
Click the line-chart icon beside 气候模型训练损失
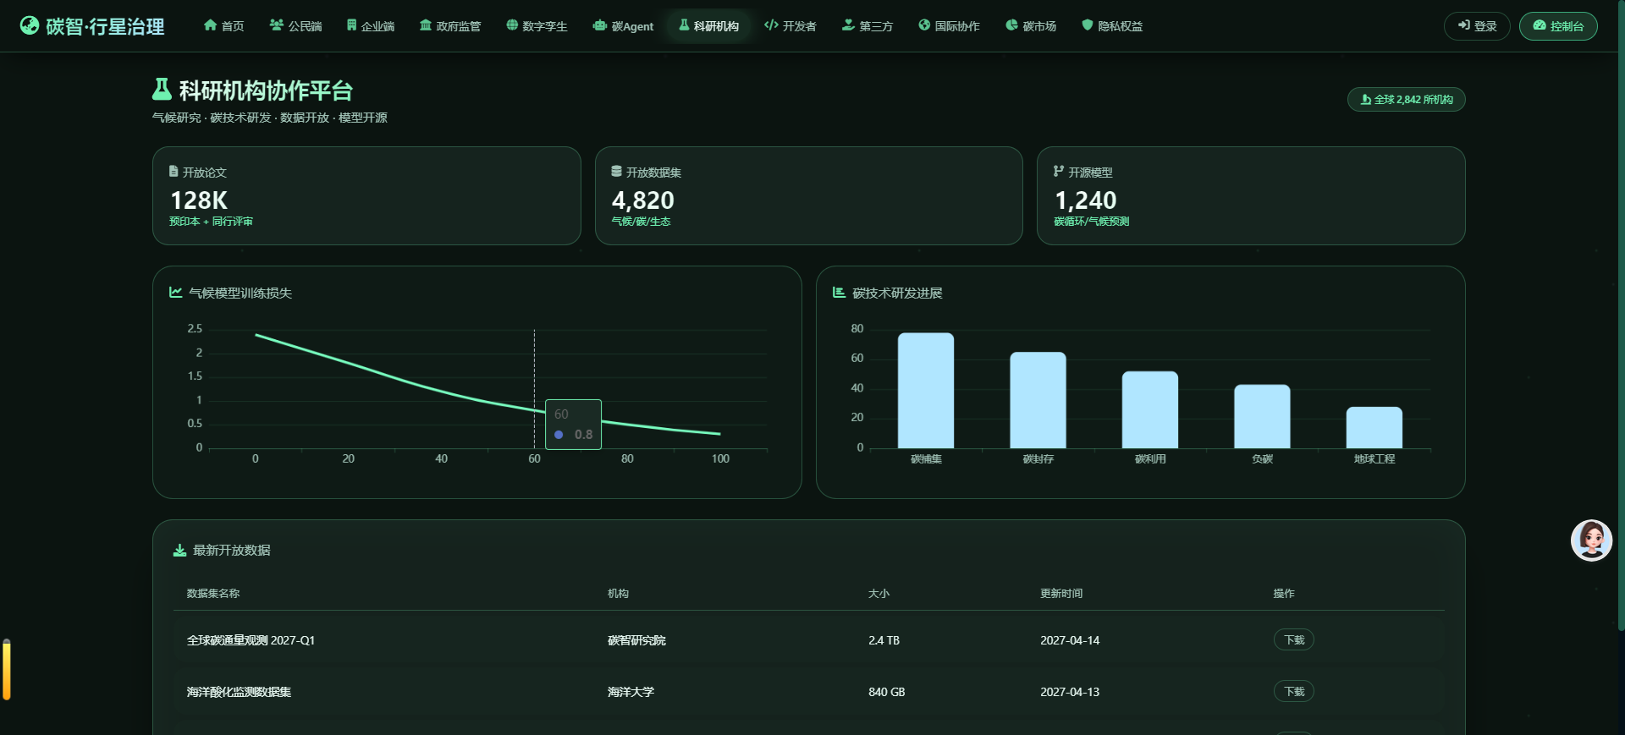pos(176,293)
